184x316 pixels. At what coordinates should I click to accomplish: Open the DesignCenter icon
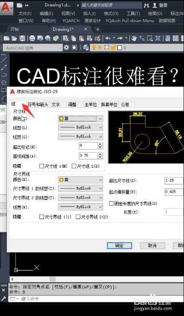(175, 38)
